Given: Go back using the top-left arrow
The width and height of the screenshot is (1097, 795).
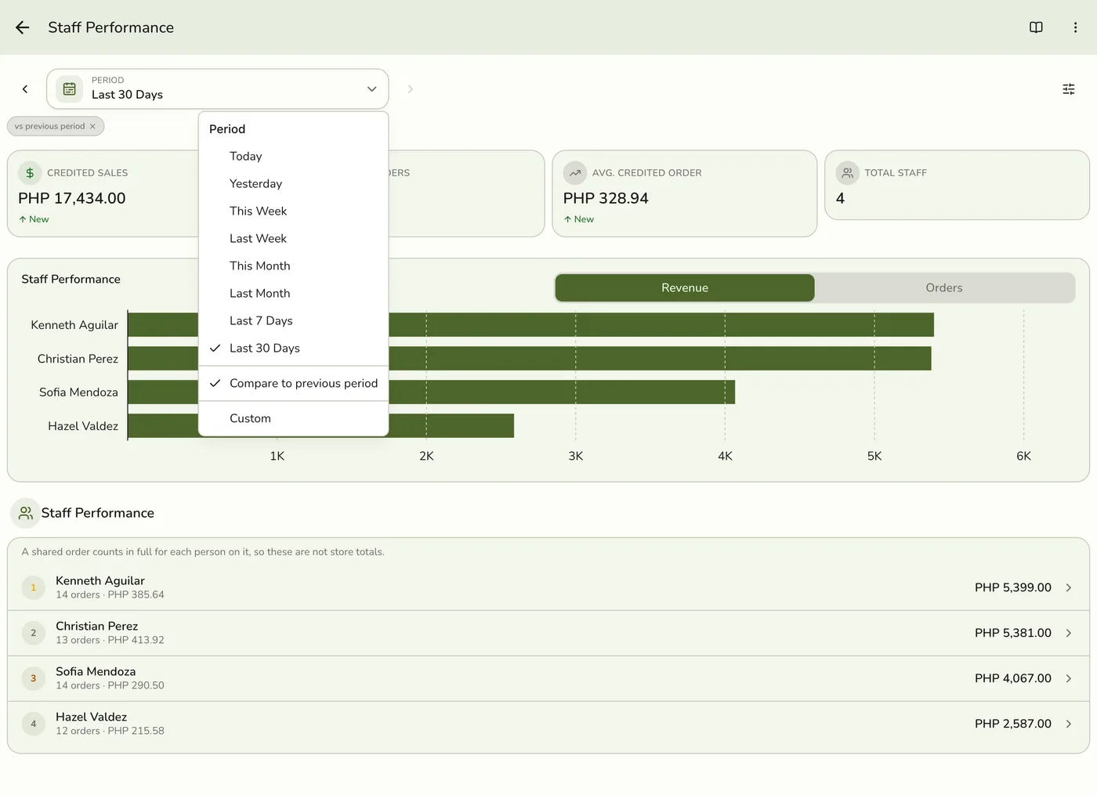Looking at the screenshot, I should tap(23, 27).
